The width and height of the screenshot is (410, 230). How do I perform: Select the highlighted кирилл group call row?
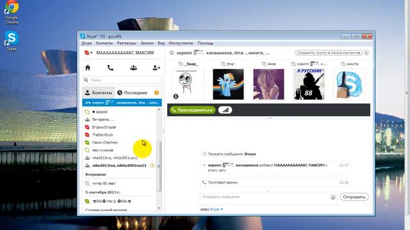pos(122,103)
